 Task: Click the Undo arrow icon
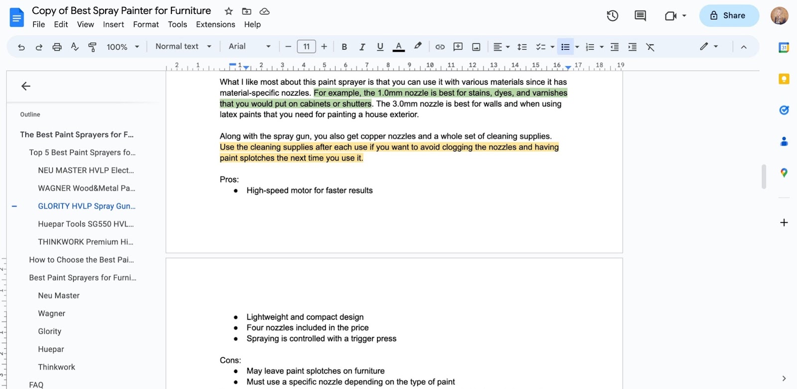click(21, 47)
